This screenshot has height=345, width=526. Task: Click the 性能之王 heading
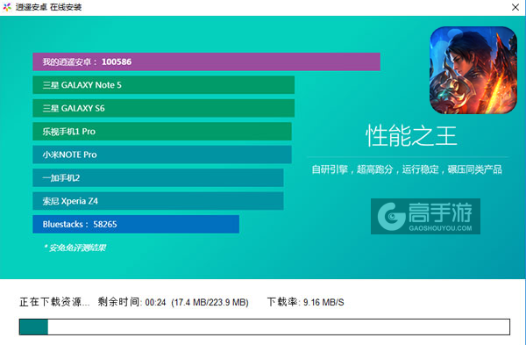411,136
